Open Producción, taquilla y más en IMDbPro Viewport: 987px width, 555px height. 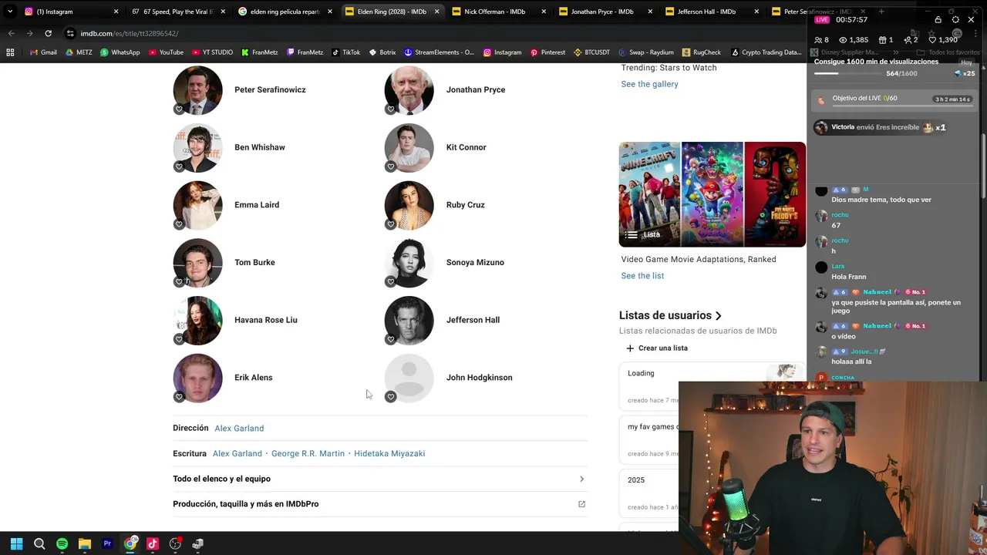coord(379,504)
